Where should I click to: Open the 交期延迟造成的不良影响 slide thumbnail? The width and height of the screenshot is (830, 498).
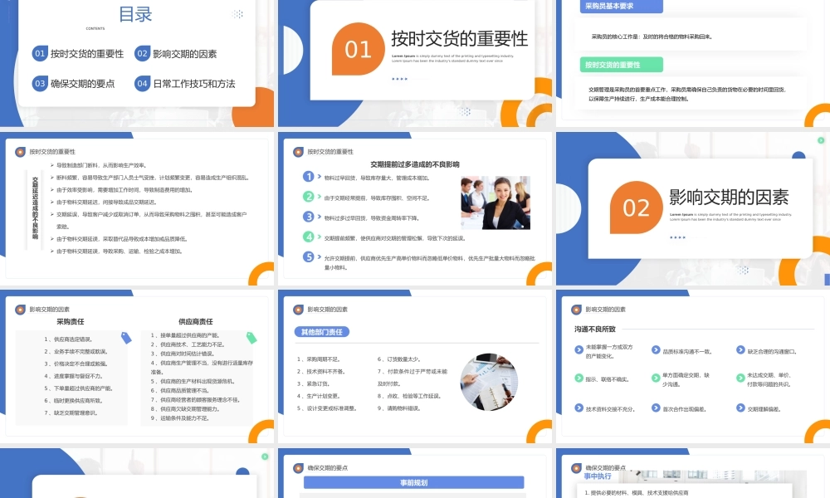137,208
